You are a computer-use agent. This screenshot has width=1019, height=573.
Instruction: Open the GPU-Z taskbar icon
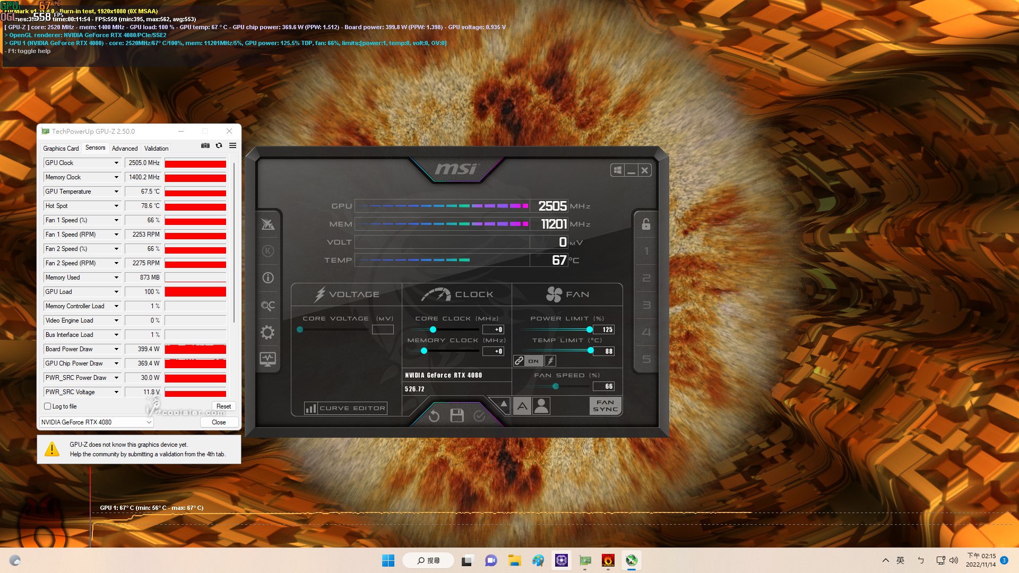coord(585,560)
